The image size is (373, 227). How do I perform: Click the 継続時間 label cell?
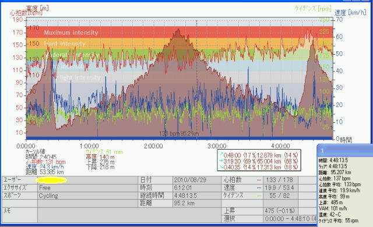pos(152,196)
